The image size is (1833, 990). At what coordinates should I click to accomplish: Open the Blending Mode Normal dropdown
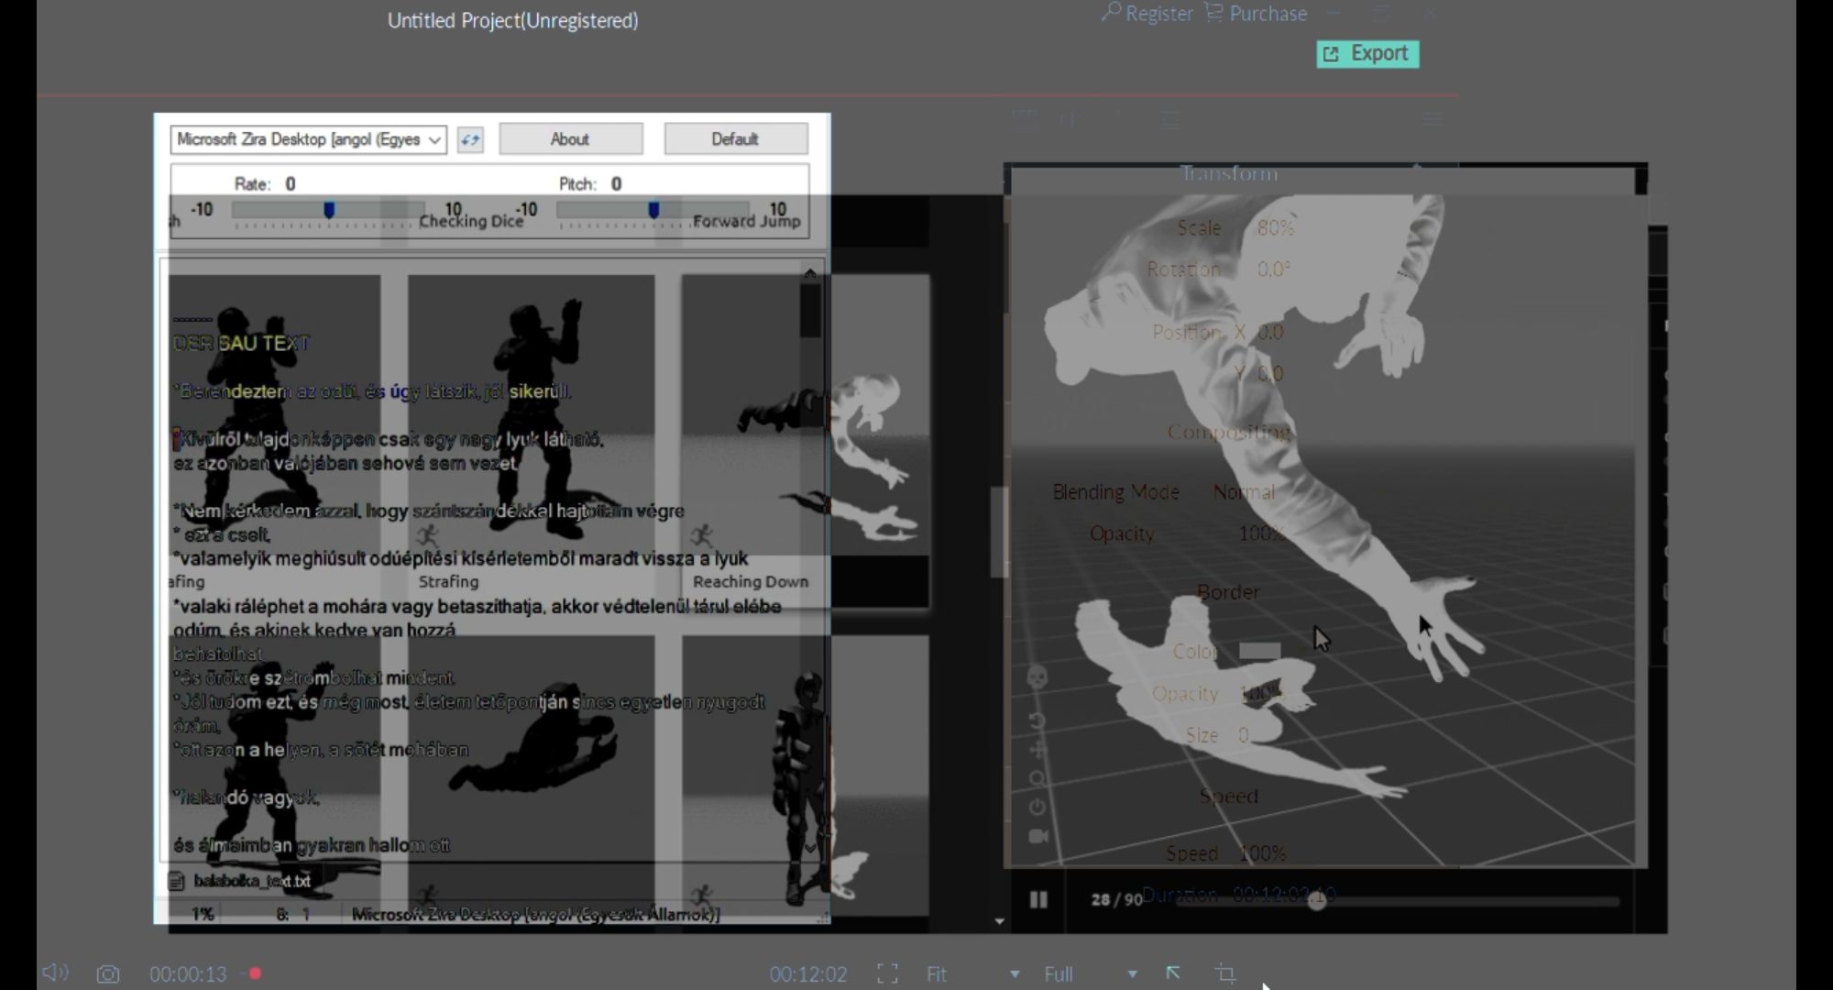tap(1245, 492)
